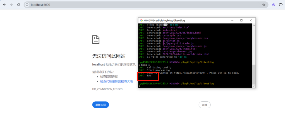Click the terminal scrollbar up arrow

pos(254,25)
